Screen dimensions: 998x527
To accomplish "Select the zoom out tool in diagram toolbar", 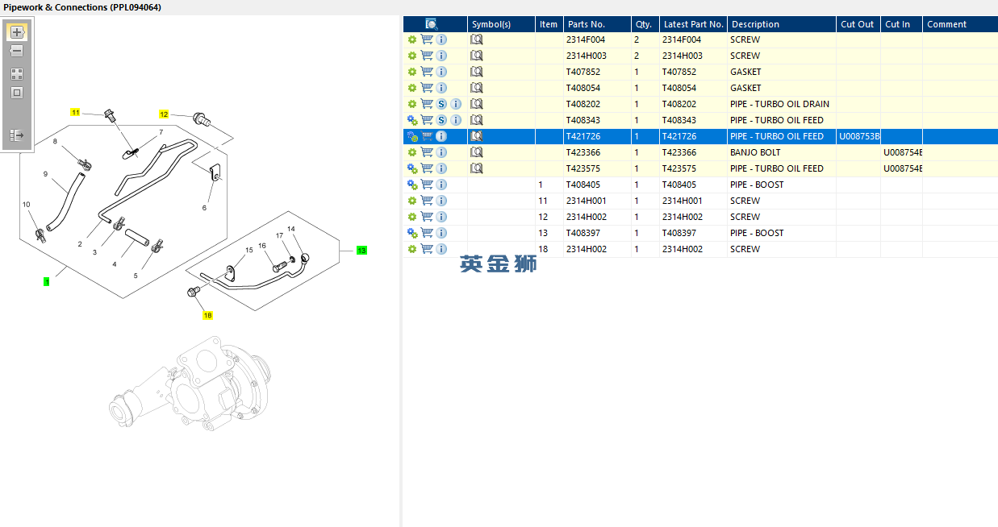I will (x=17, y=52).
